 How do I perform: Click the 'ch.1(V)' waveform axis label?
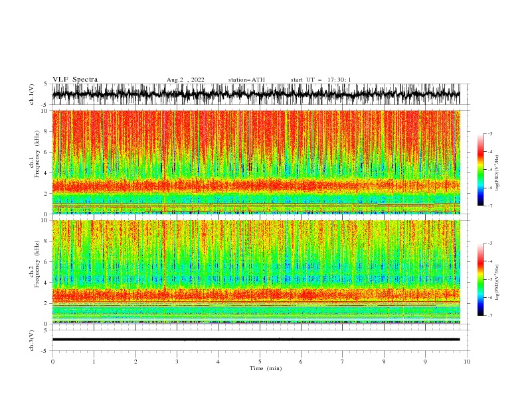32,94
